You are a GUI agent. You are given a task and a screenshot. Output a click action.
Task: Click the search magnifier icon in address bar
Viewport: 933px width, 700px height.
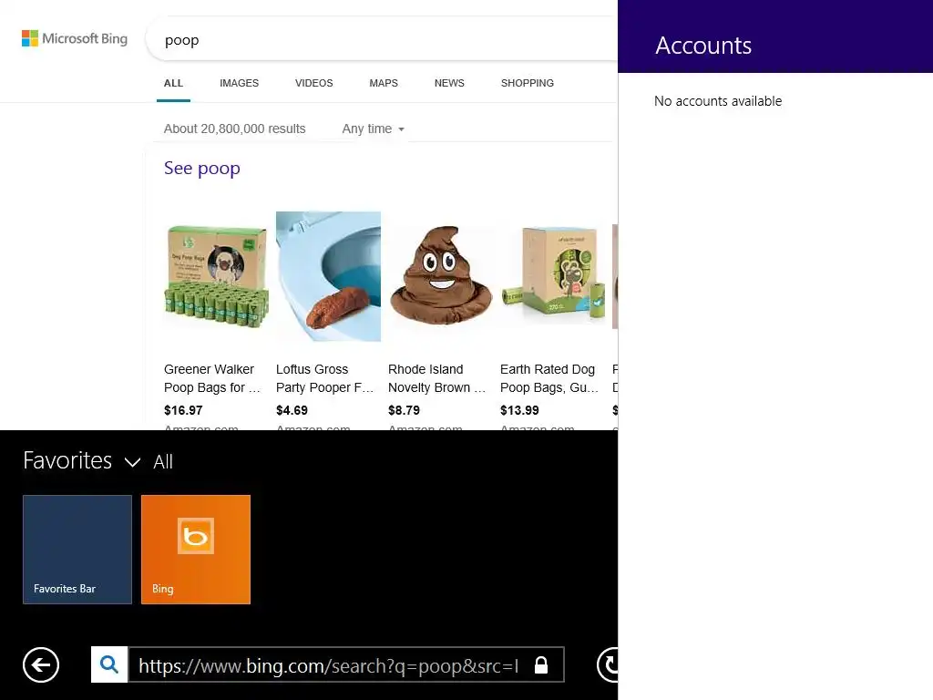tap(109, 664)
